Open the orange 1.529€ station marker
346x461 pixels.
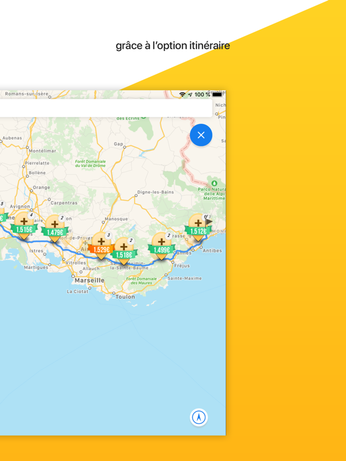point(101,246)
